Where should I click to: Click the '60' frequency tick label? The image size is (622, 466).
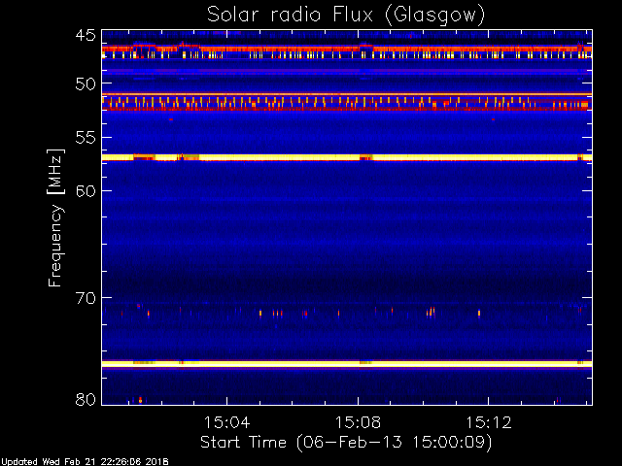coord(86,191)
